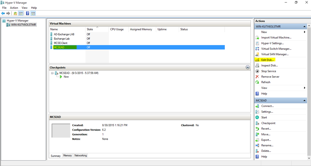Image resolution: width=311 pixels, height=166 pixels.
Task: Click the Checkpoint icon
Action: point(257,123)
